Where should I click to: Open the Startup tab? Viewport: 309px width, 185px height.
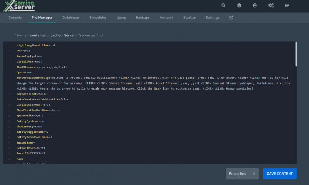pos(189,18)
